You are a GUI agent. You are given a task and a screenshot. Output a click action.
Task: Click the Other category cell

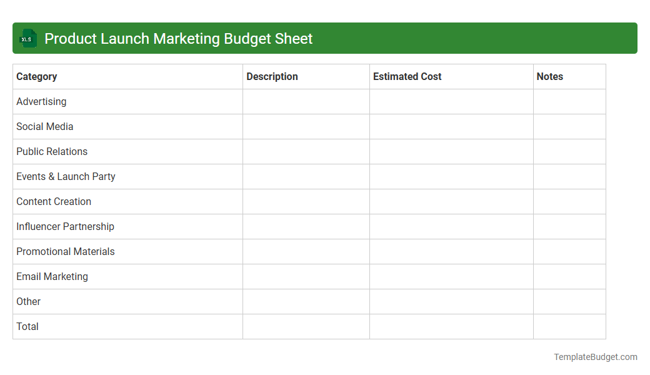point(28,301)
